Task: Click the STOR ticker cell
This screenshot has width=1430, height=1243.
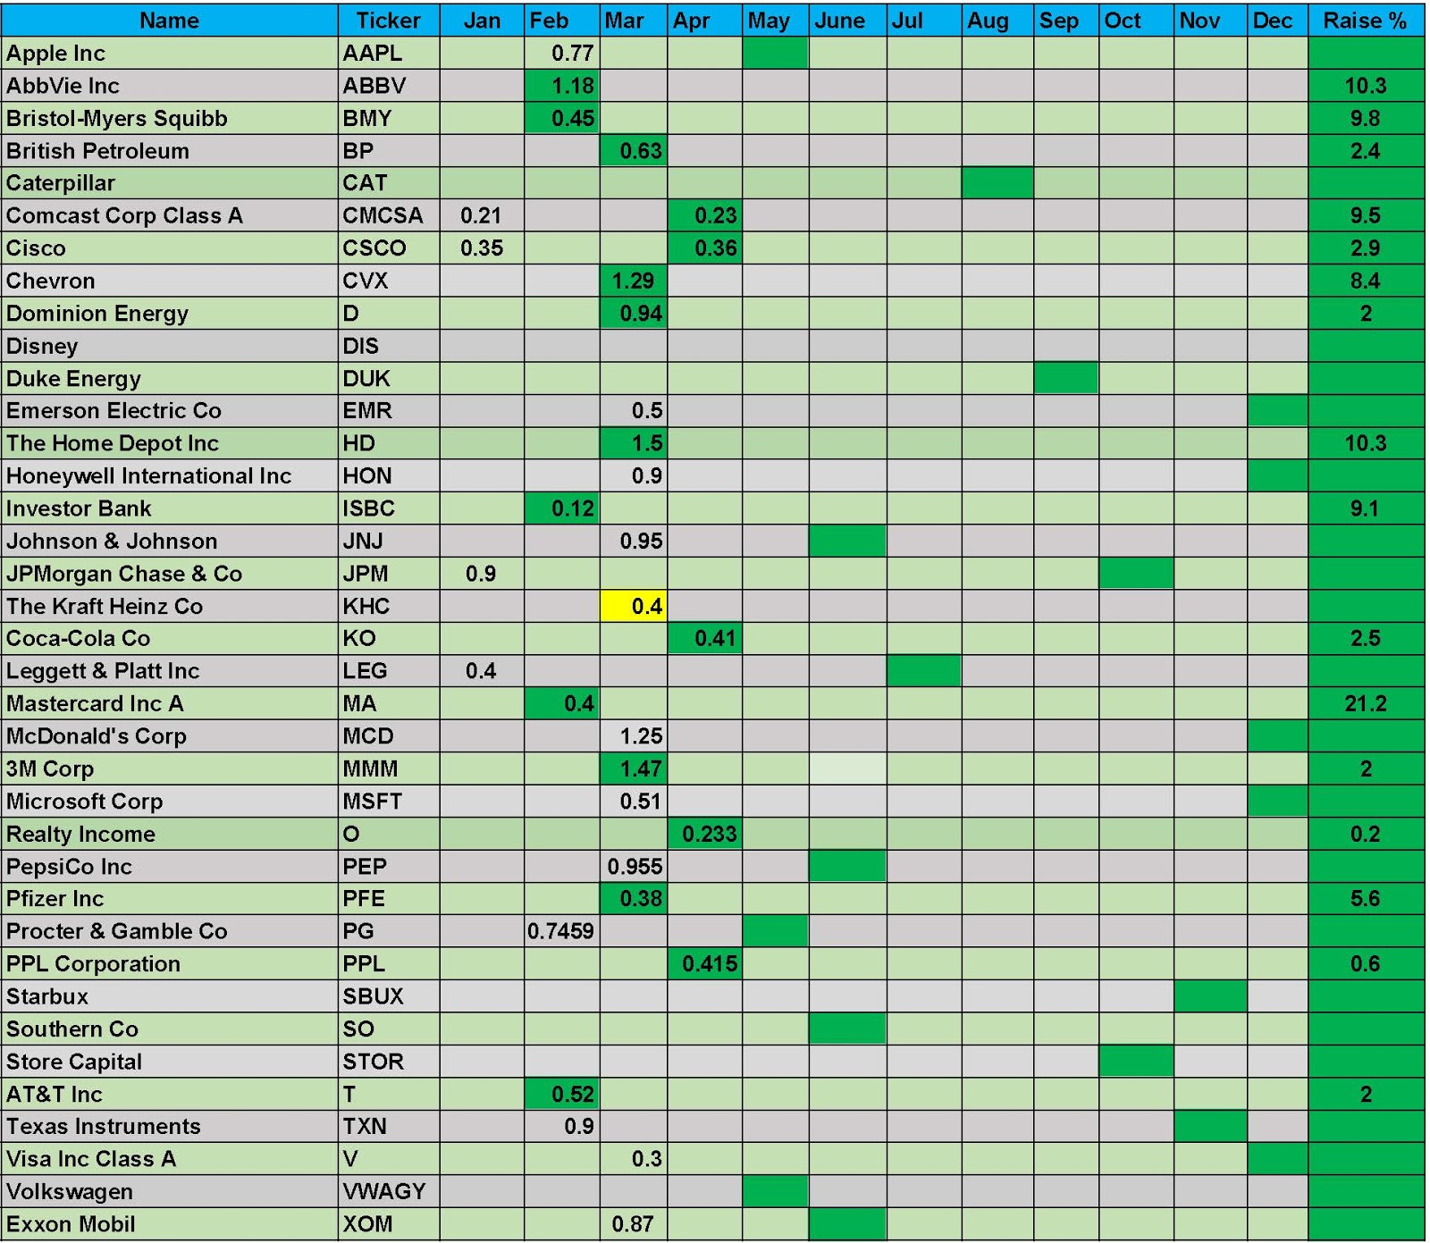Action: (389, 1061)
